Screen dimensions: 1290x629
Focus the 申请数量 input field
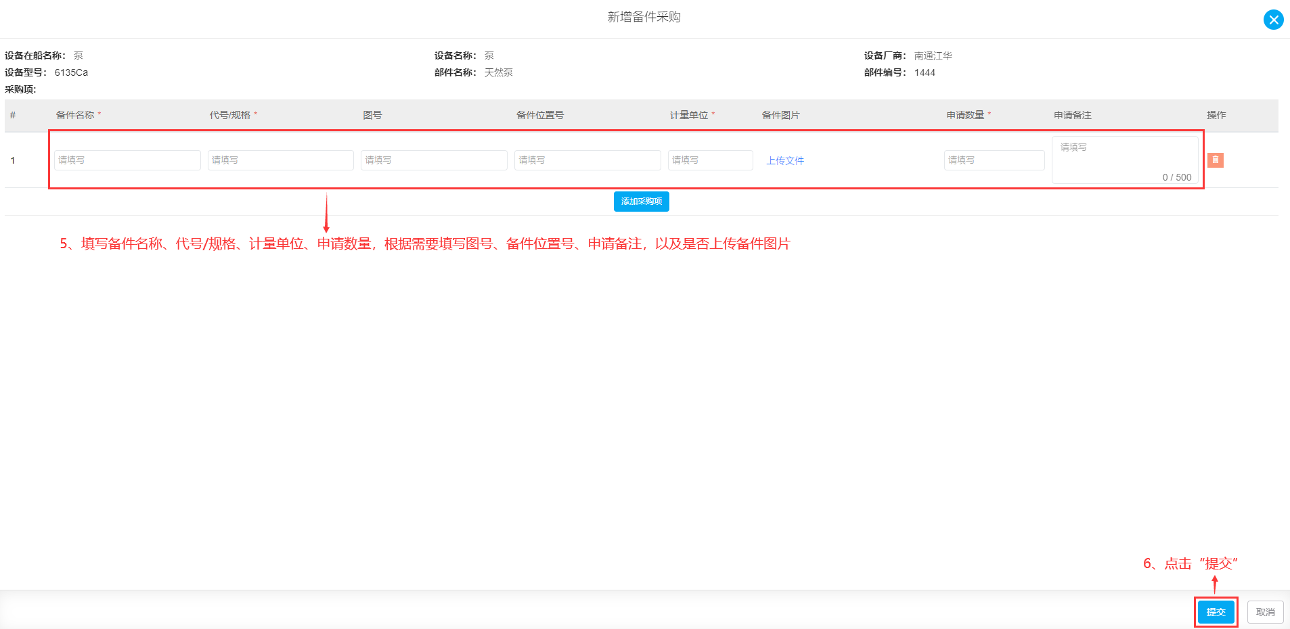(x=994, y=160)
